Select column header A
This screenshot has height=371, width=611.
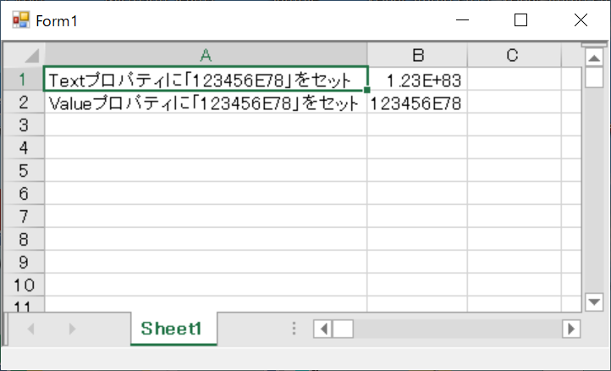206,55
